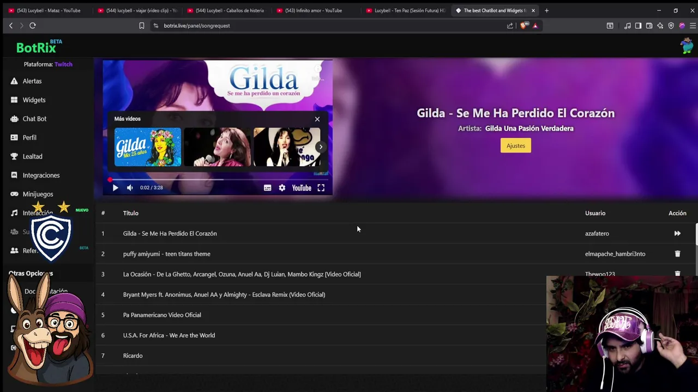This screenshot has width=698, height=392.
Task: Show next suggested videos arrow
Action: coord(321,146)
